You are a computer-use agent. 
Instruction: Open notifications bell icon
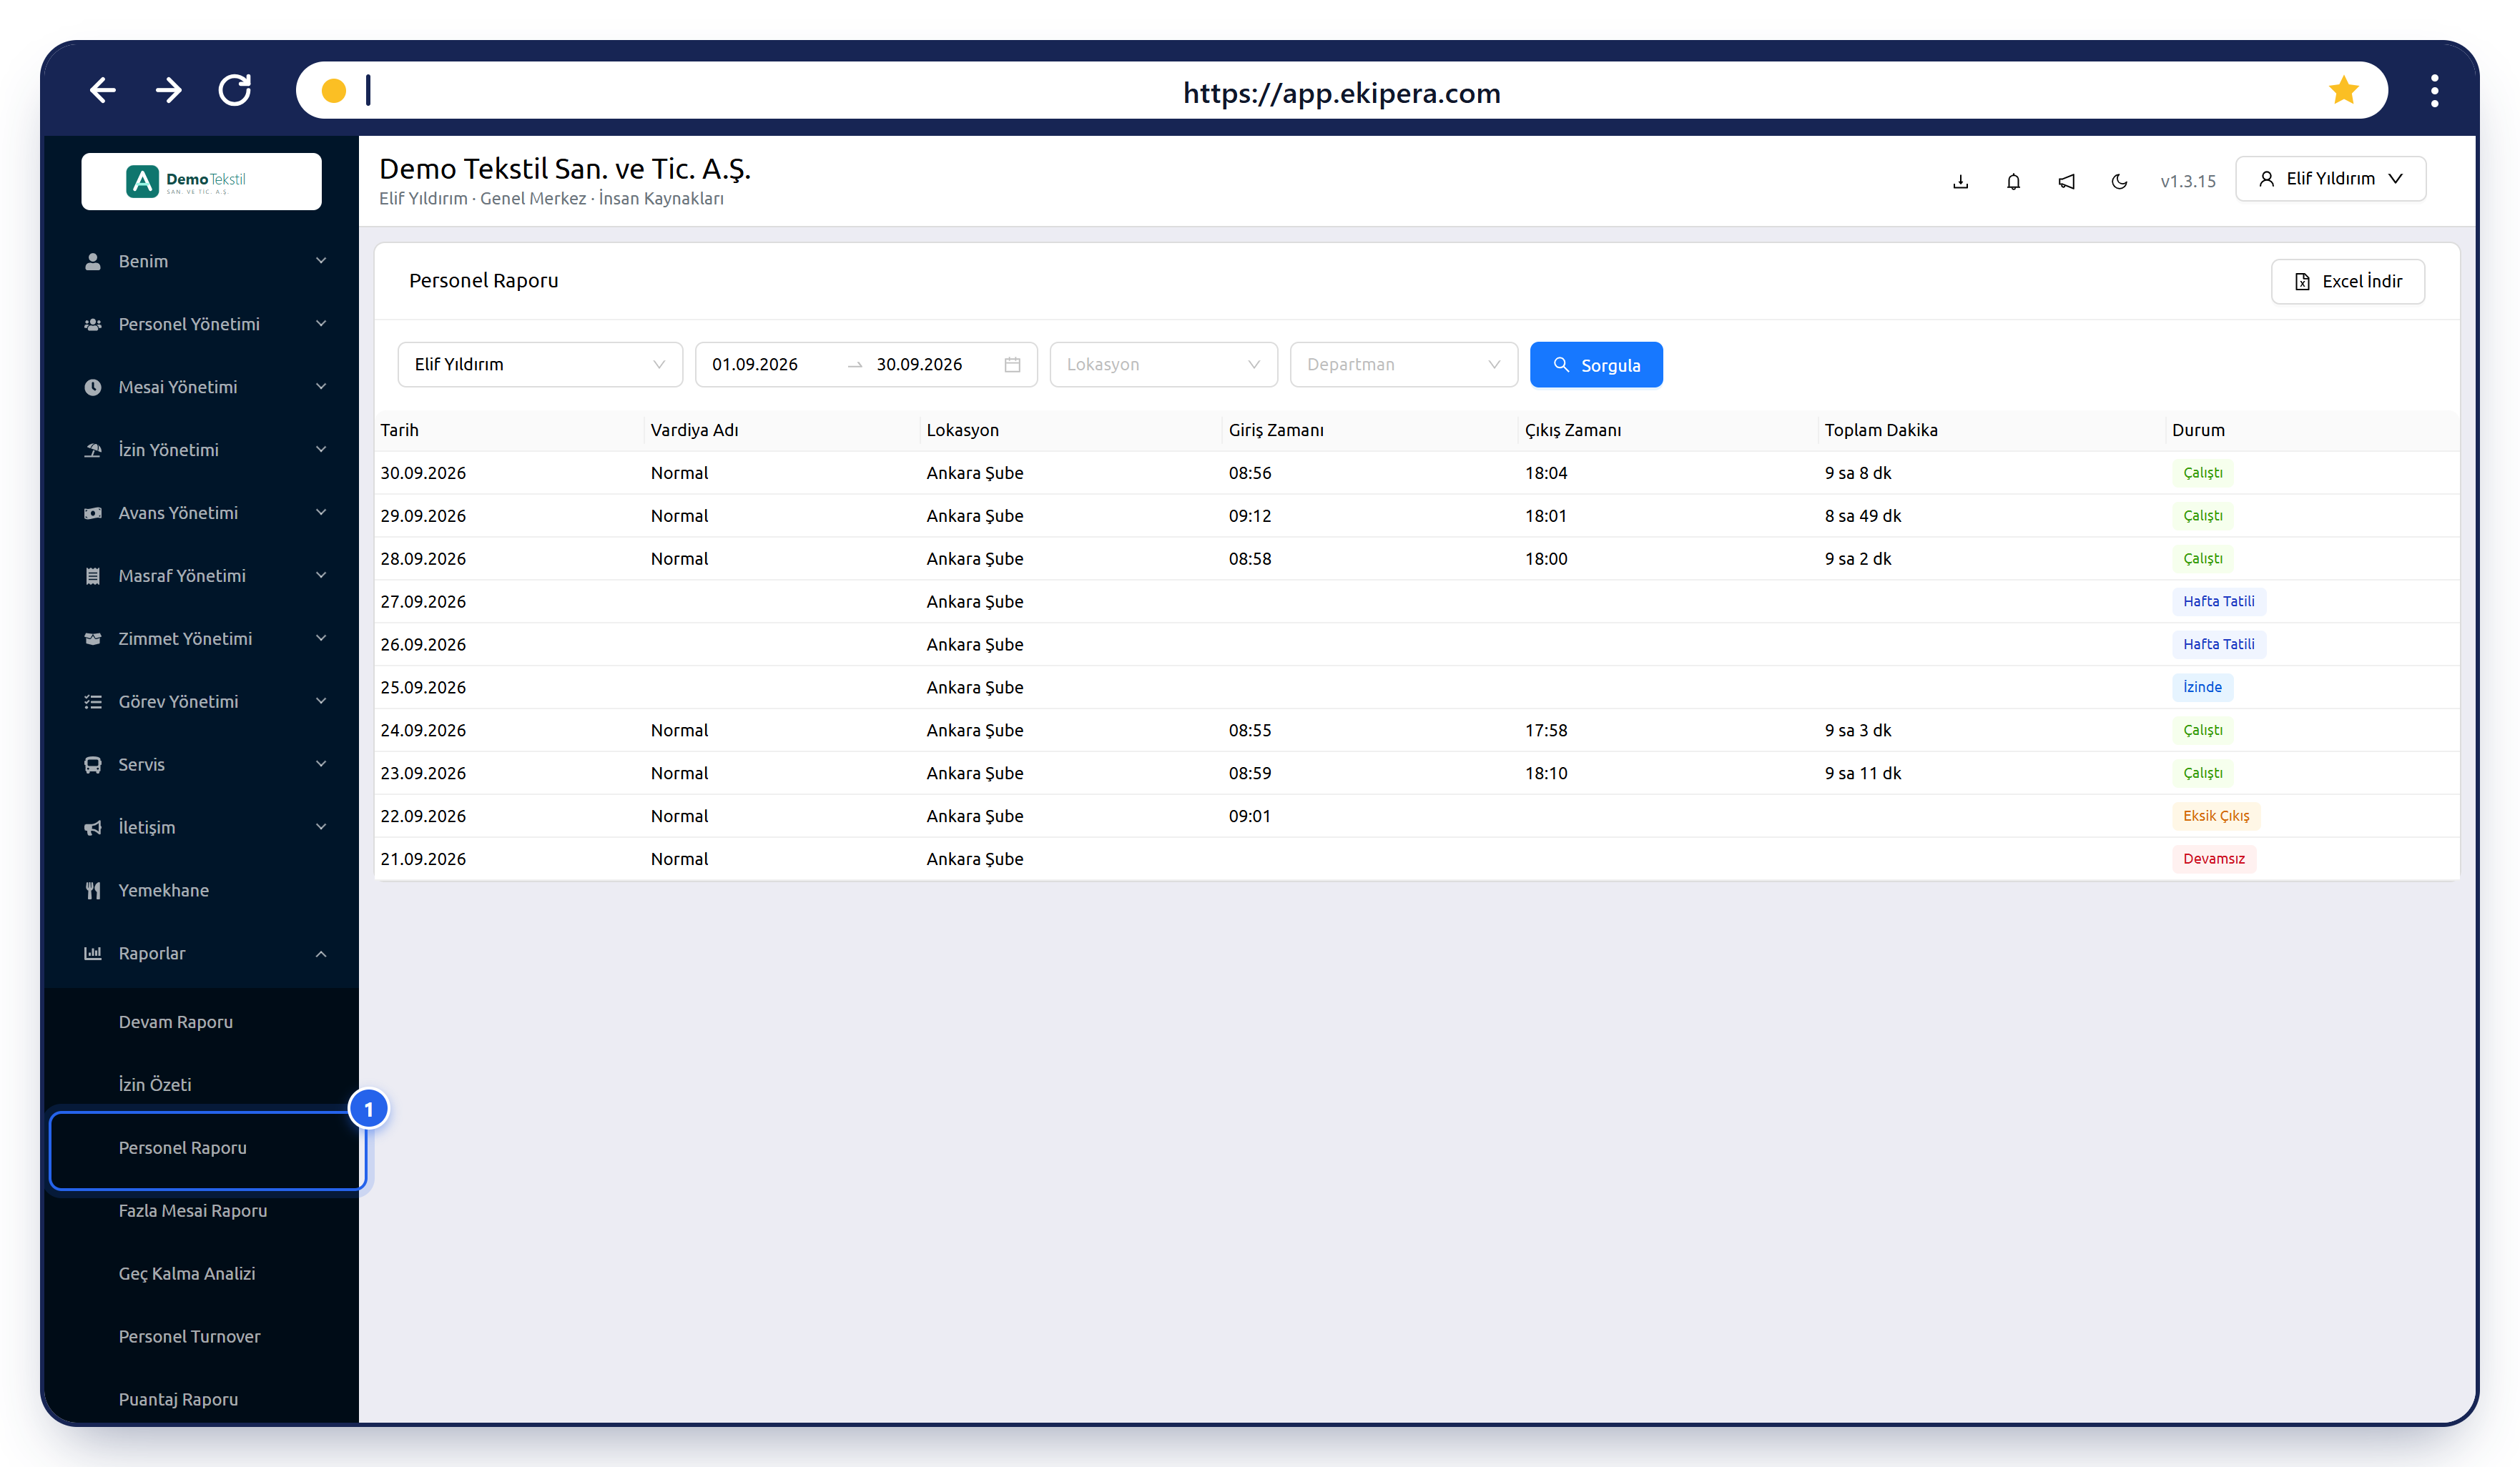pyautogui.click(x=2013, y=181)
